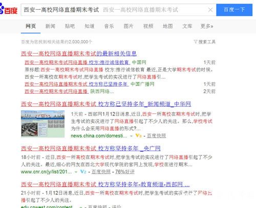The image size is (256, 208).
Task: Switch to the 贴吧 tab
Action: 70,26
